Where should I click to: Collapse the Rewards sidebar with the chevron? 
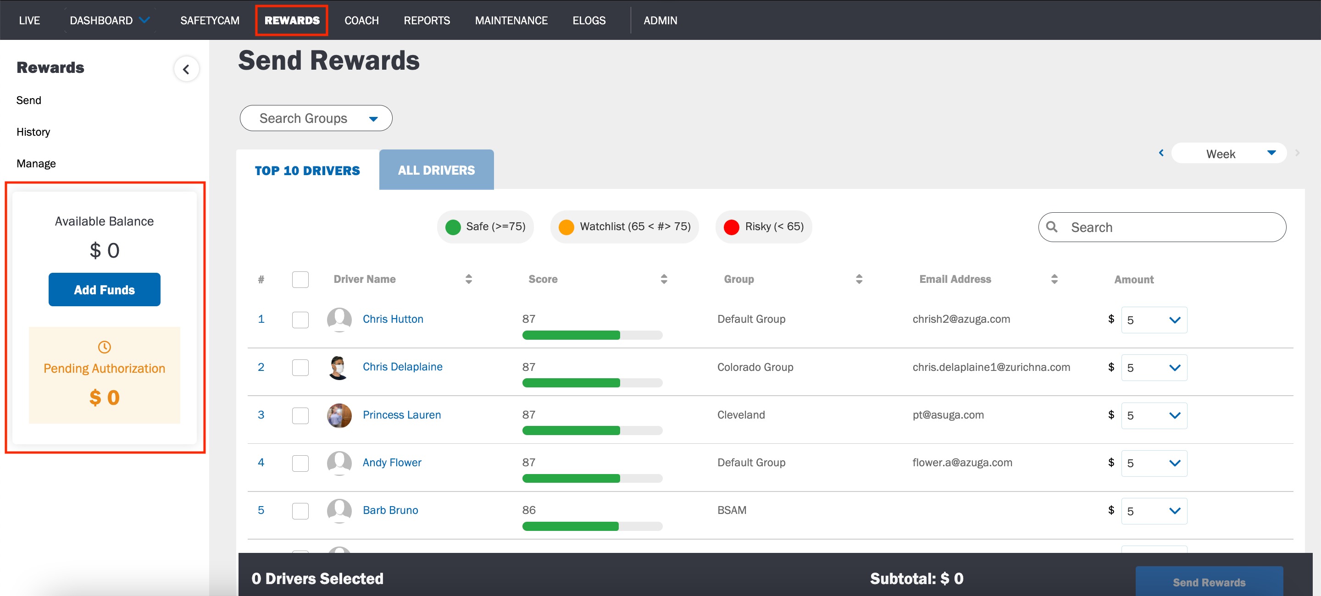(x=186, y=69)
